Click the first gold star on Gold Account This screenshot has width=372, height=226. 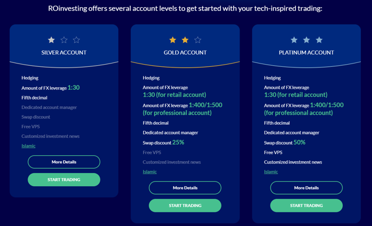click(172, 40)
